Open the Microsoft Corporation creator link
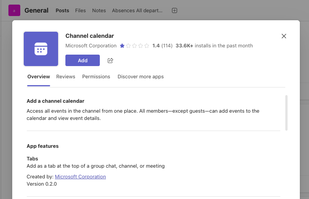 [80, 177]
